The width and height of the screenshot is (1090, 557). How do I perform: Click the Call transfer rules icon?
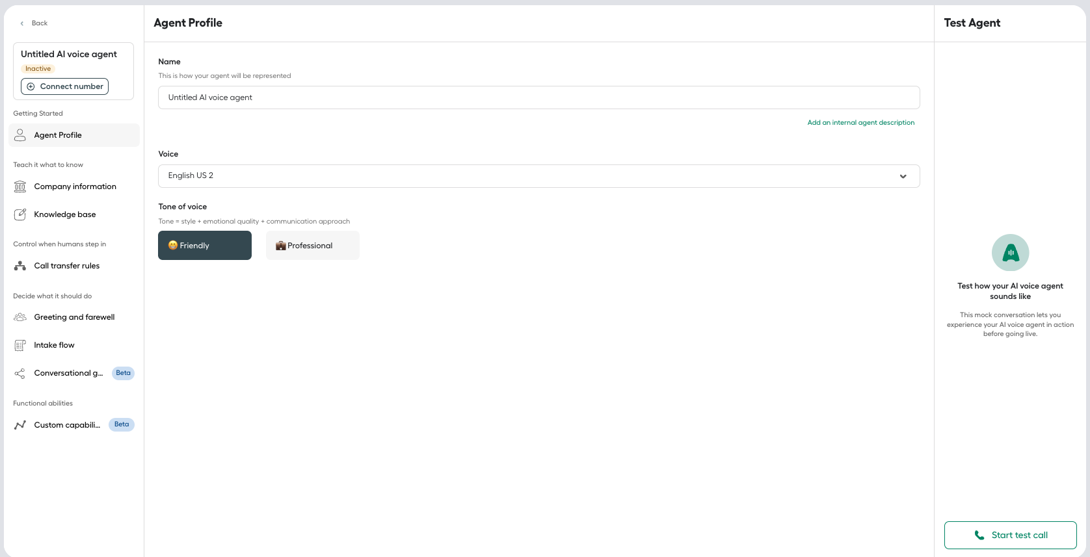coord(20,266)
